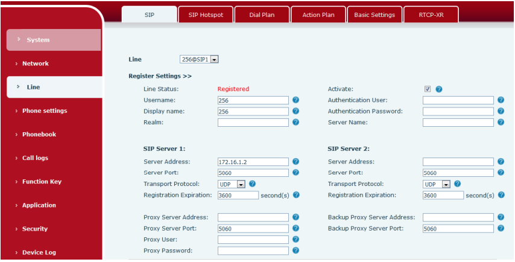This screenshot has width=515, height=262.
Task: Click help icon next to Server Name
Action: [x=501, y=123]
